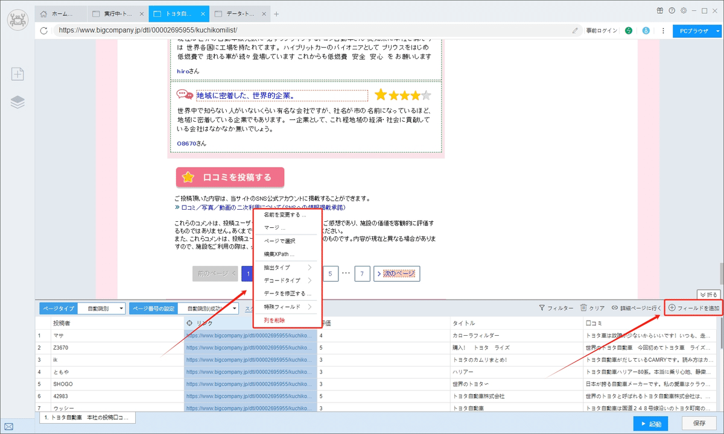Click the blue droplet icon in address toolbar

[646, 30]
